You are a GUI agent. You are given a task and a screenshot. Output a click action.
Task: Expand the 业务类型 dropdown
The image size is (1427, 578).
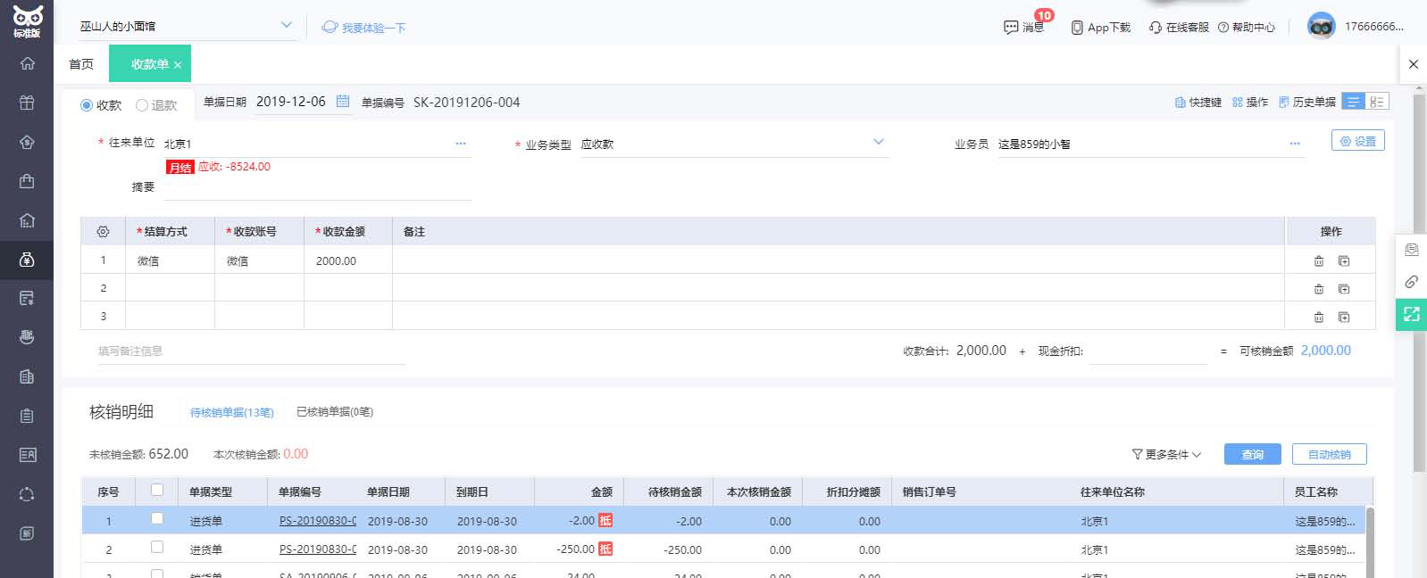point(878,143)
